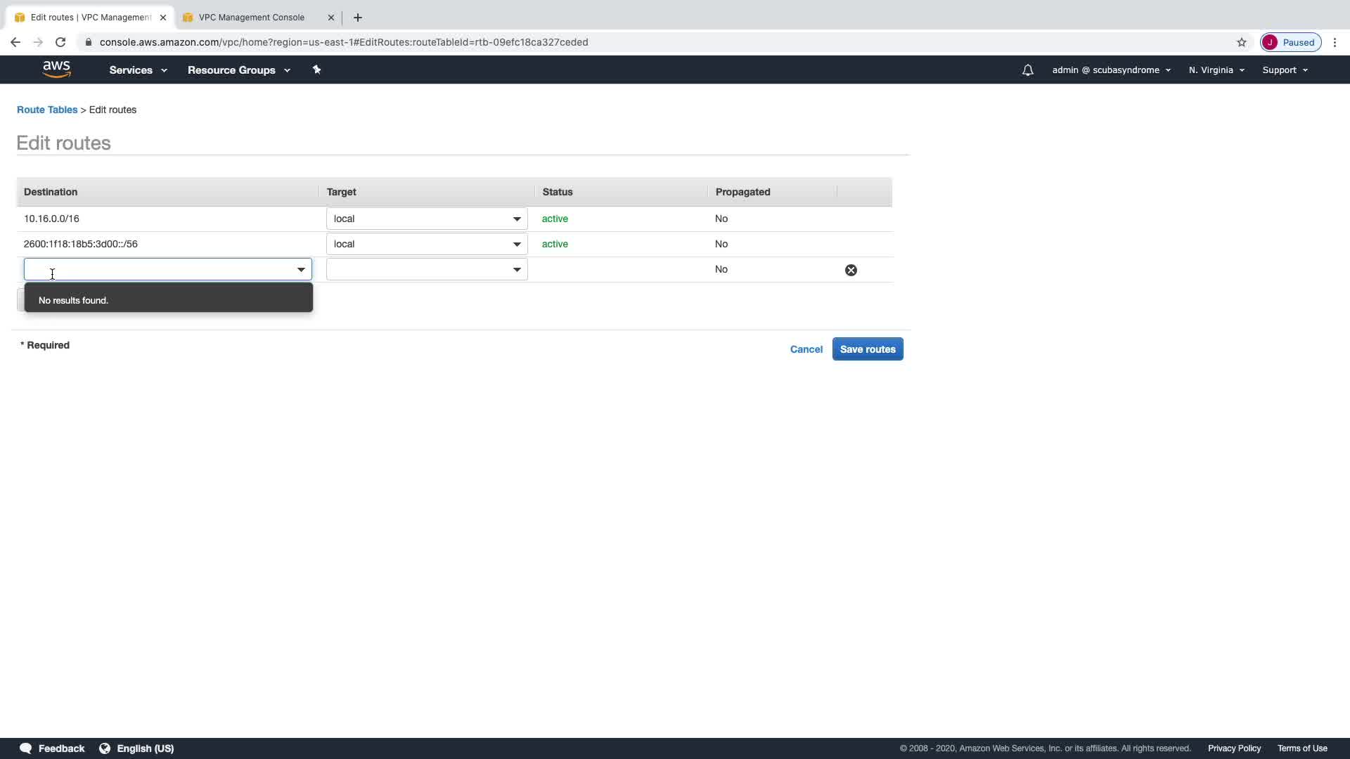The width and height of the screenshot is (1350, 759).
Task: Expand the Target dropdown for 10.16.0.0/16
Action: (427, 219)
